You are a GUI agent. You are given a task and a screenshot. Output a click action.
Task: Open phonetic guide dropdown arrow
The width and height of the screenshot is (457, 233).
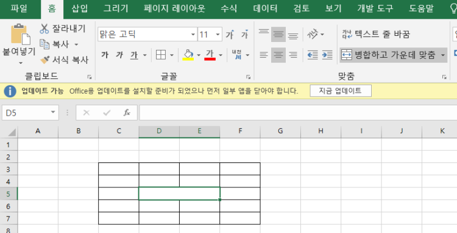point(247,55)
